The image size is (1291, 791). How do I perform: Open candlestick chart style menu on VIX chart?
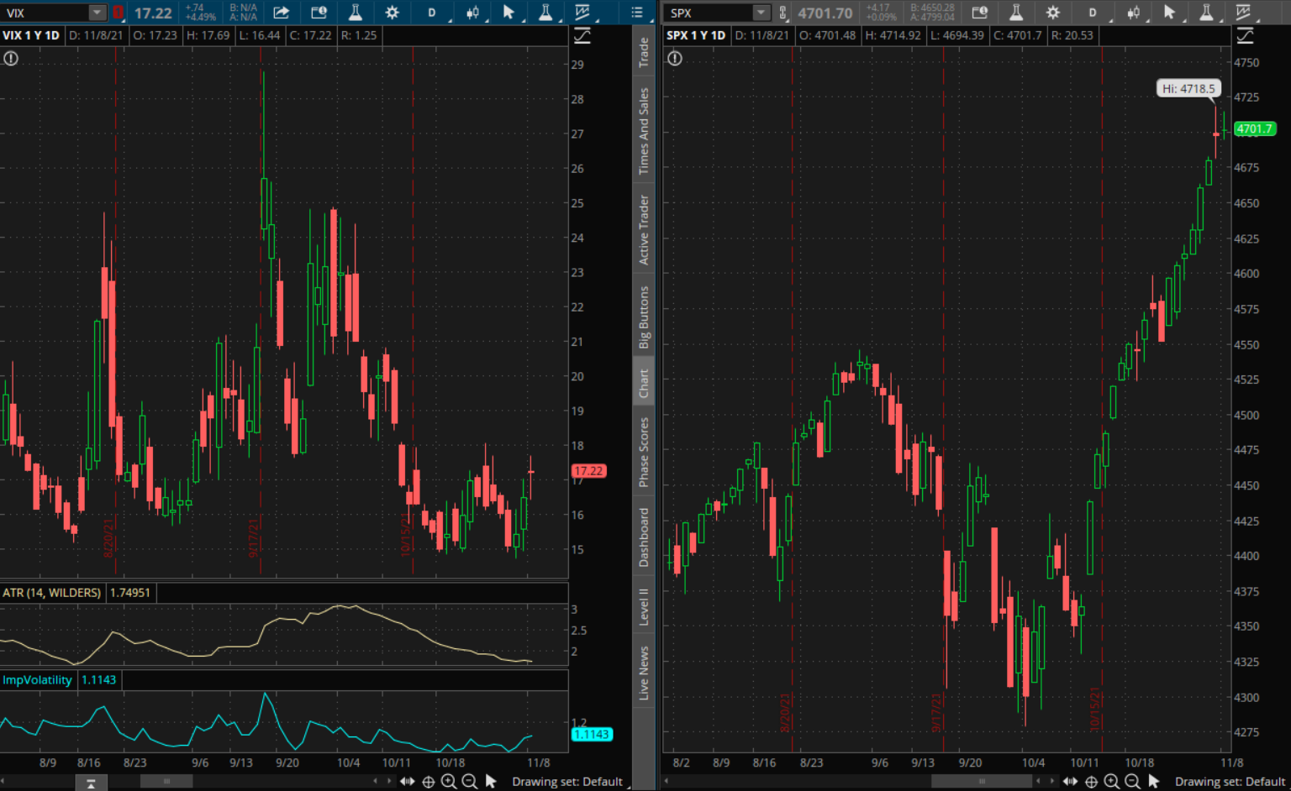coord(473,13)
